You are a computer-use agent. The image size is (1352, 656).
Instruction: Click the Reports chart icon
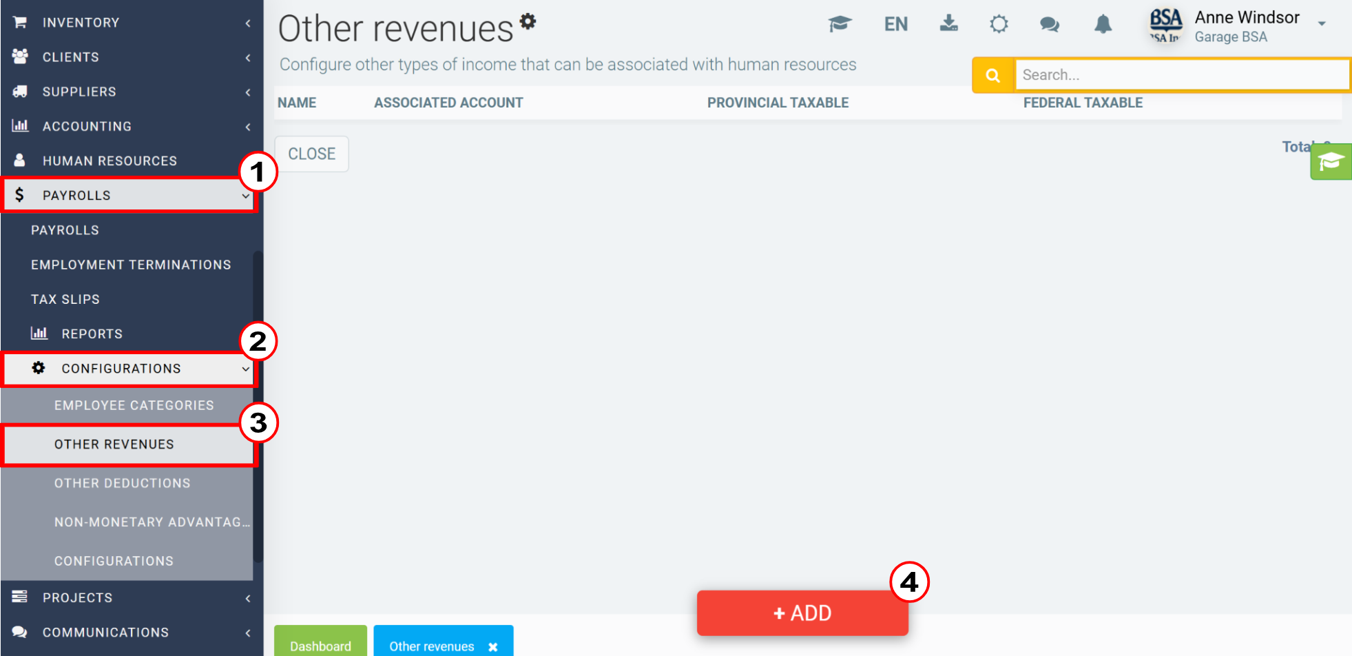(39, 334)
